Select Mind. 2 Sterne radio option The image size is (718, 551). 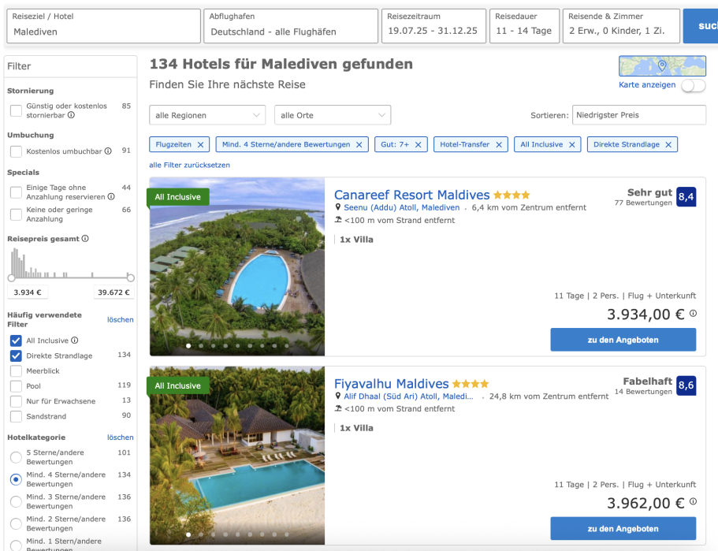pyautogui.click(x=16, y=523)
